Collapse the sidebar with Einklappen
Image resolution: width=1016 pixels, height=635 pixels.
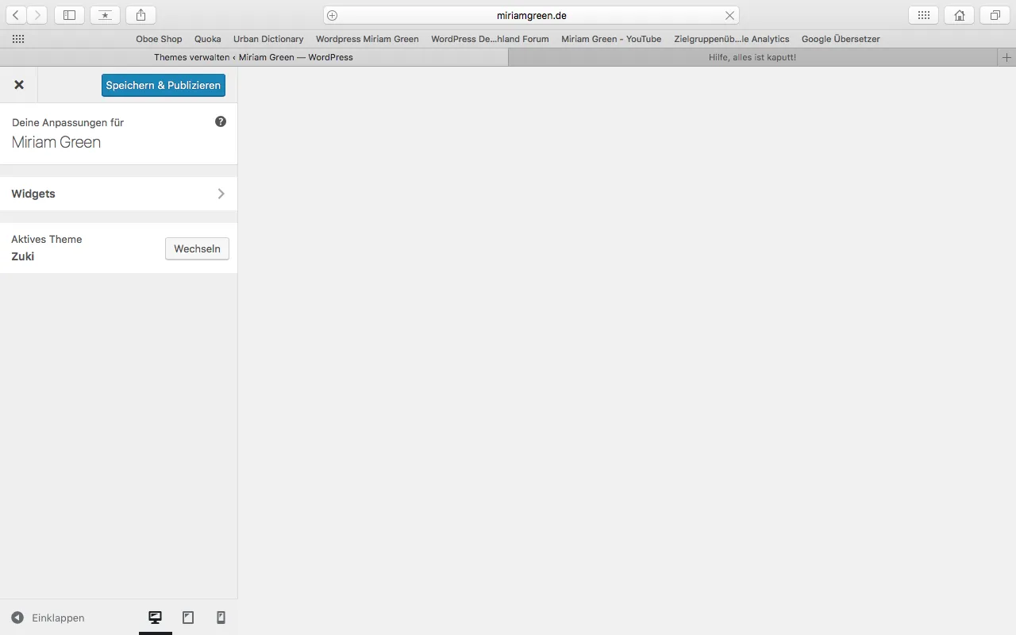tap(48, 618)
